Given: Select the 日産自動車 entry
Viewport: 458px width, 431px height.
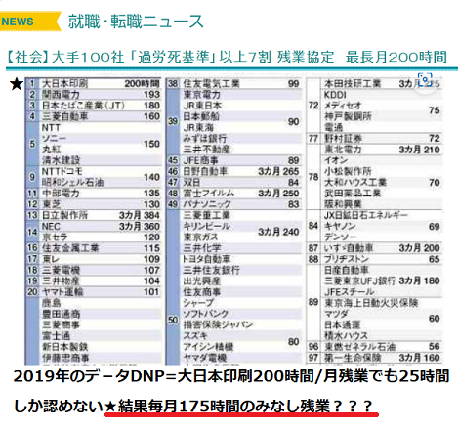Looking at the screenshot, I should [x=347, y=270].
